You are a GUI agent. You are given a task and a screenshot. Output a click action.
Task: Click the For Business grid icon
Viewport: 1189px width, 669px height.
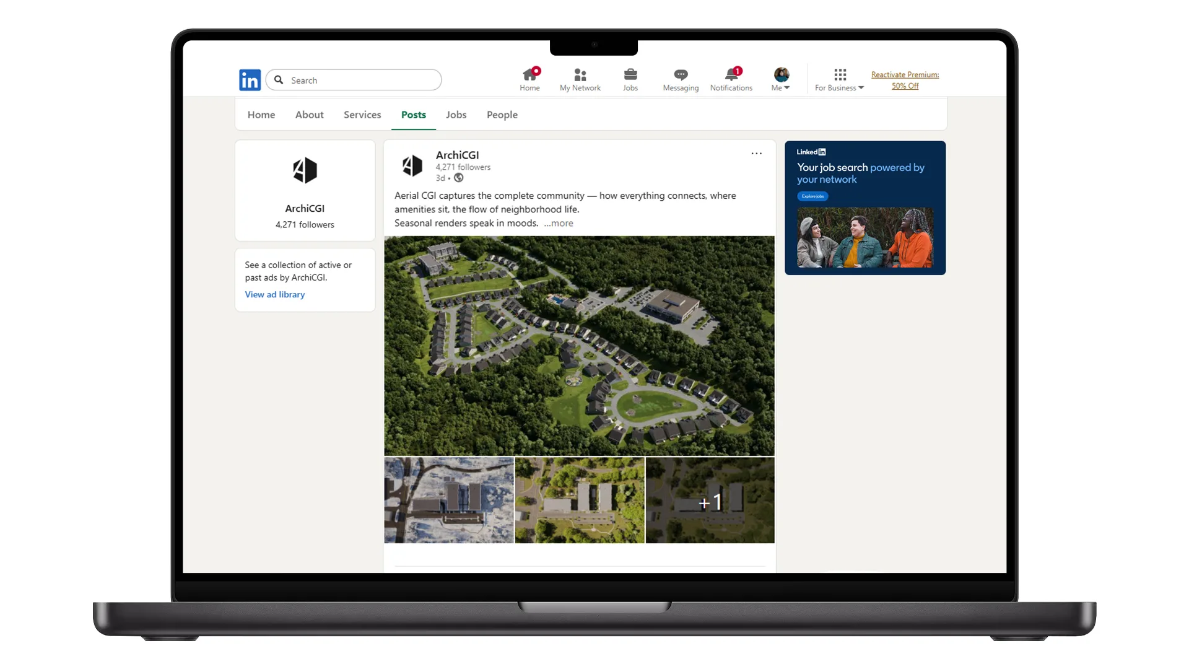(x=839, y=75)
